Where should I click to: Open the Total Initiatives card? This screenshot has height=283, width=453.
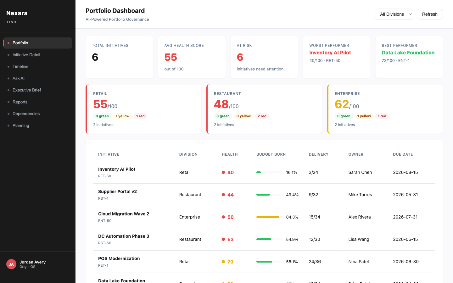[x=119, y=57]
